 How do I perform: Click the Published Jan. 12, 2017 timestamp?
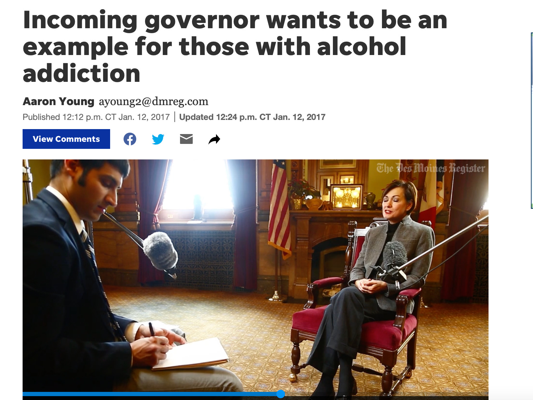pyautogui.click(x=96, y=117)
